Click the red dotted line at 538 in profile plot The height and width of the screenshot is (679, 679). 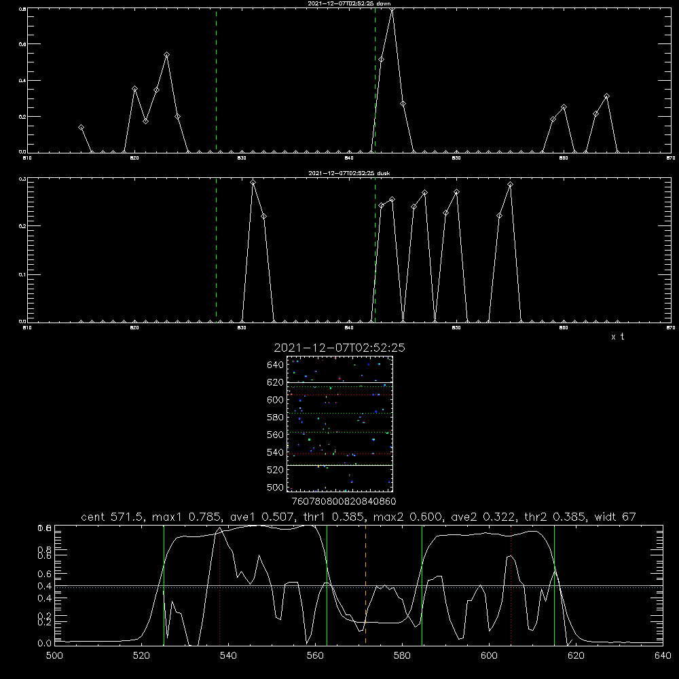click(x=219, y=585)
